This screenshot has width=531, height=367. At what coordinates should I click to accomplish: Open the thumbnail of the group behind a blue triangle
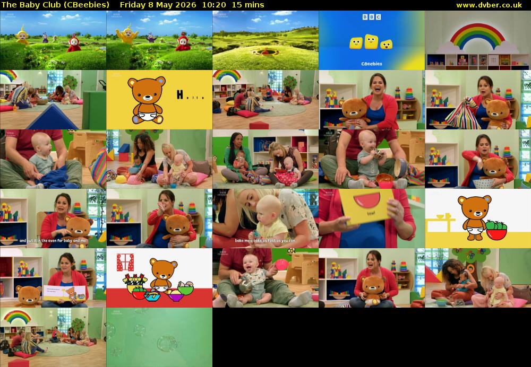click(53, 100)
